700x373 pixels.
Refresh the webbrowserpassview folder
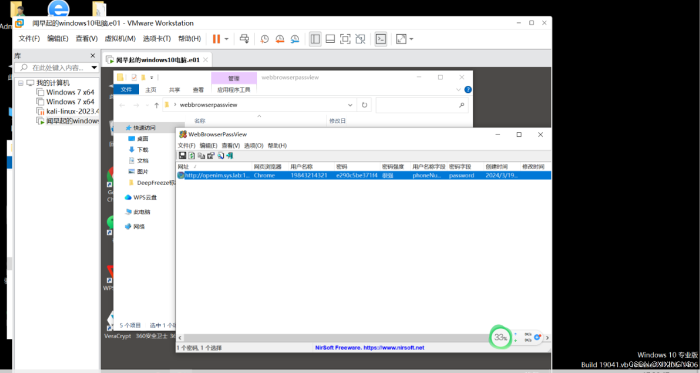pyautogui.click(x=365, y=105)
